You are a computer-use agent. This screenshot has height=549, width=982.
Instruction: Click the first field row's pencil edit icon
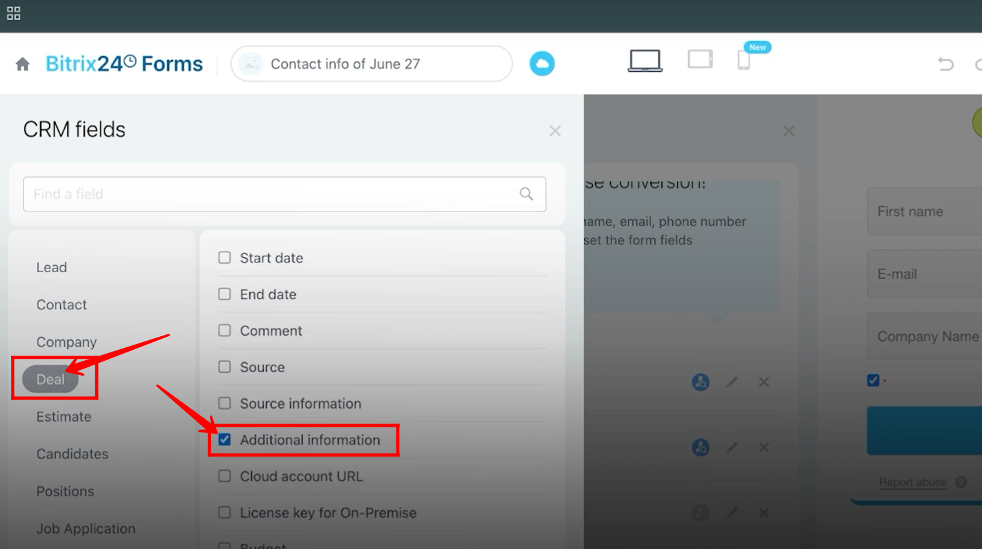[732, 382]
